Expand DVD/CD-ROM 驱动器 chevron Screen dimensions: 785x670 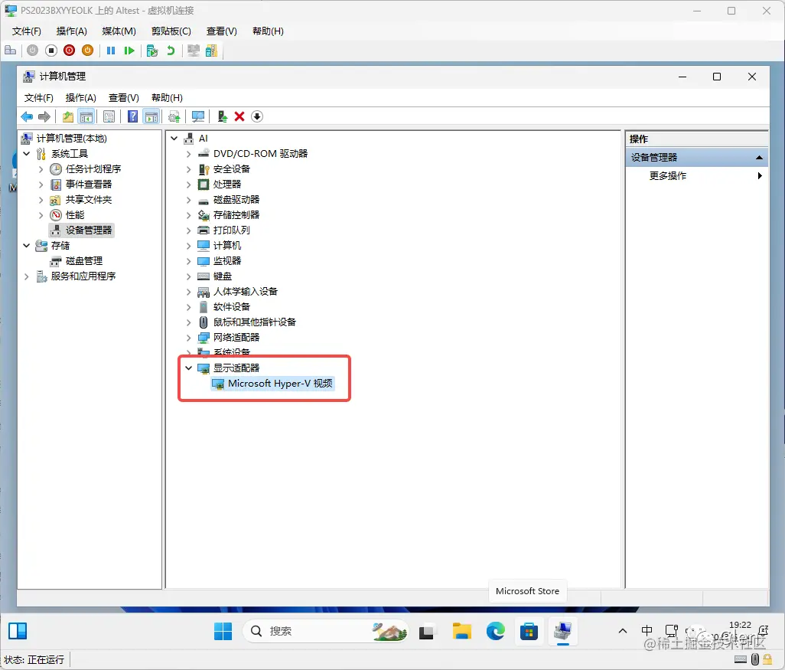[x=188, y=154]
